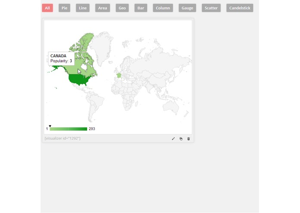The height and width of the screenshot is (213, 300).
Task: Open Candelstick chart filter
Action: click(240, 8)
